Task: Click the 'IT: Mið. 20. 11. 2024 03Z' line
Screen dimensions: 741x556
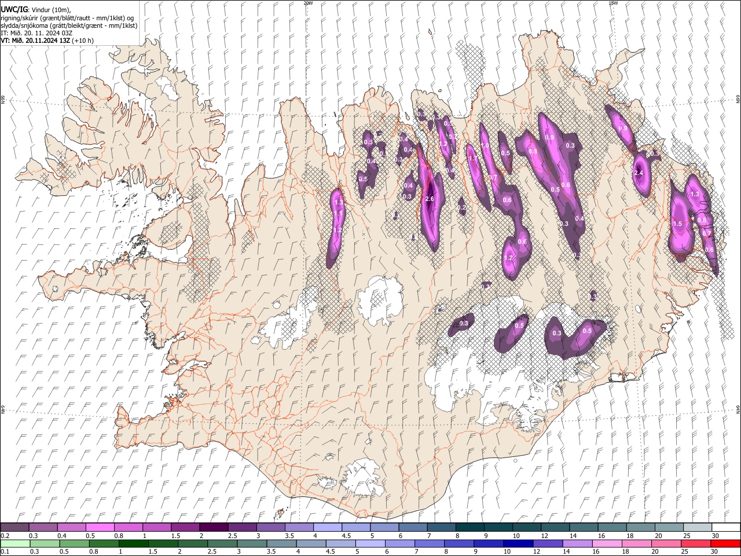Action: tap(36, 33)
